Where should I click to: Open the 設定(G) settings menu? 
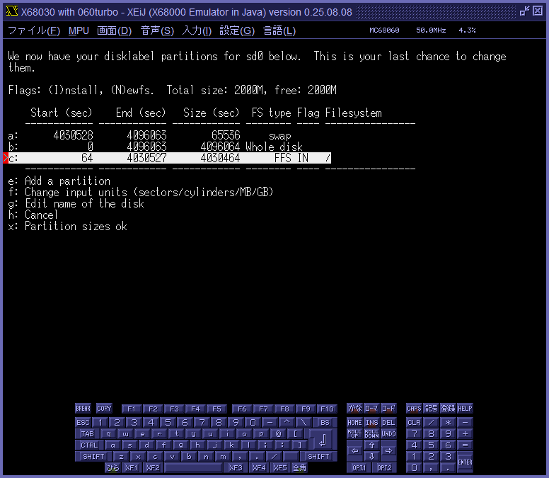pos(237,31)
